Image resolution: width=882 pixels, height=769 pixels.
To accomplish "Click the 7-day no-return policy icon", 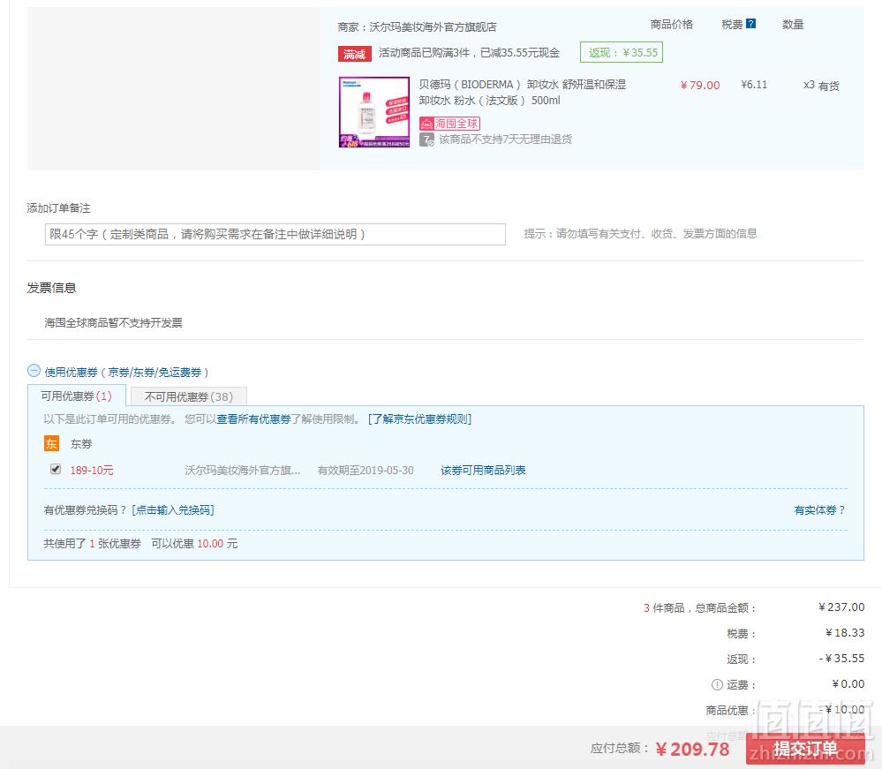I will click(427, 139).
